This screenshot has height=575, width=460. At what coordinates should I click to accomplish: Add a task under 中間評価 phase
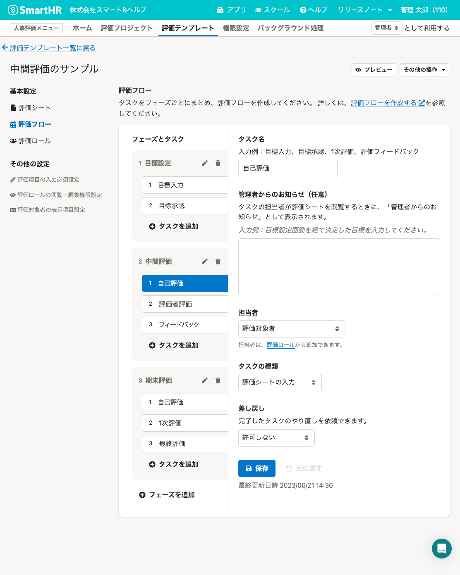point(174,345)
